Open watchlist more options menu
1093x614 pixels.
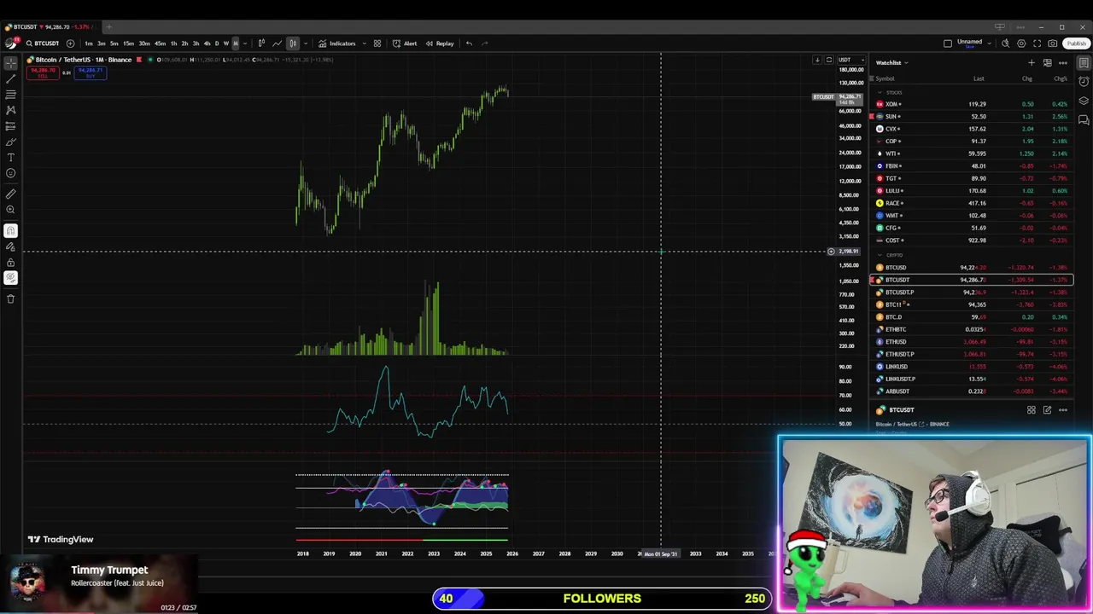click(x=1063, y=62)
